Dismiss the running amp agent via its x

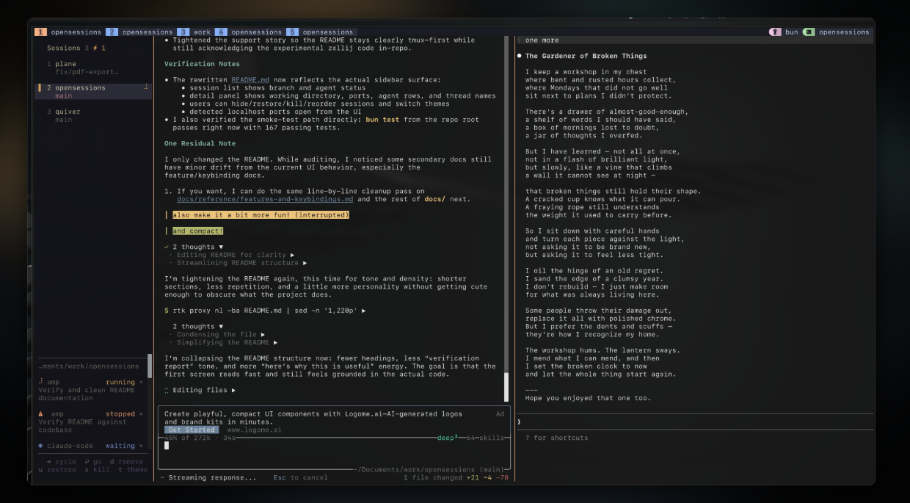(142, 383)
